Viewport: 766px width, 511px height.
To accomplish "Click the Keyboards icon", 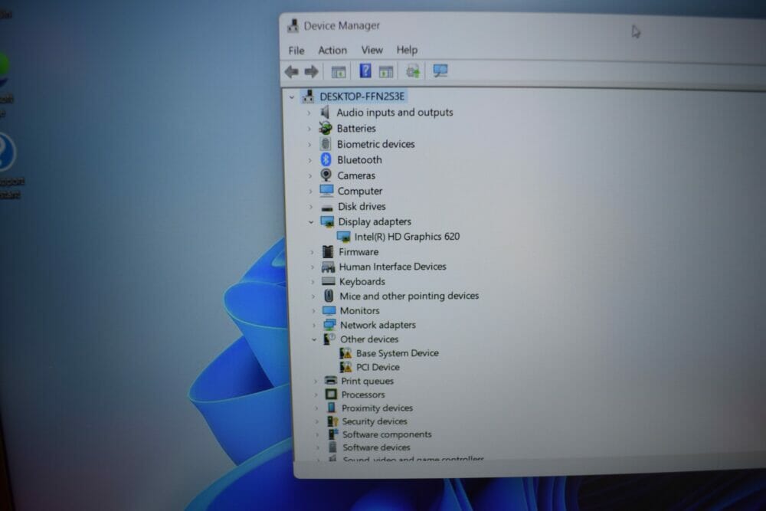I will pyautogui.click(x=329, y=281).
